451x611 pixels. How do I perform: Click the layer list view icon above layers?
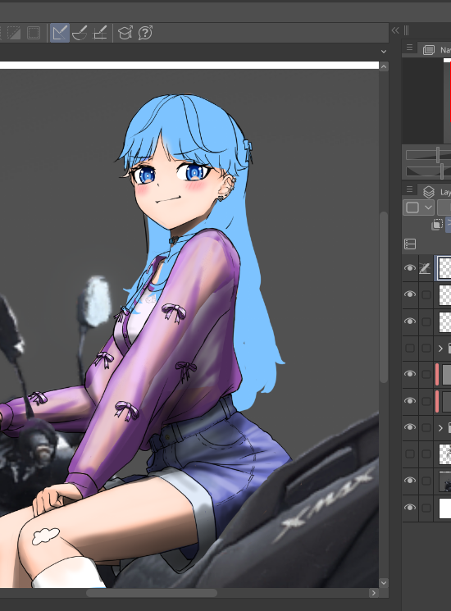click(410, 244)
